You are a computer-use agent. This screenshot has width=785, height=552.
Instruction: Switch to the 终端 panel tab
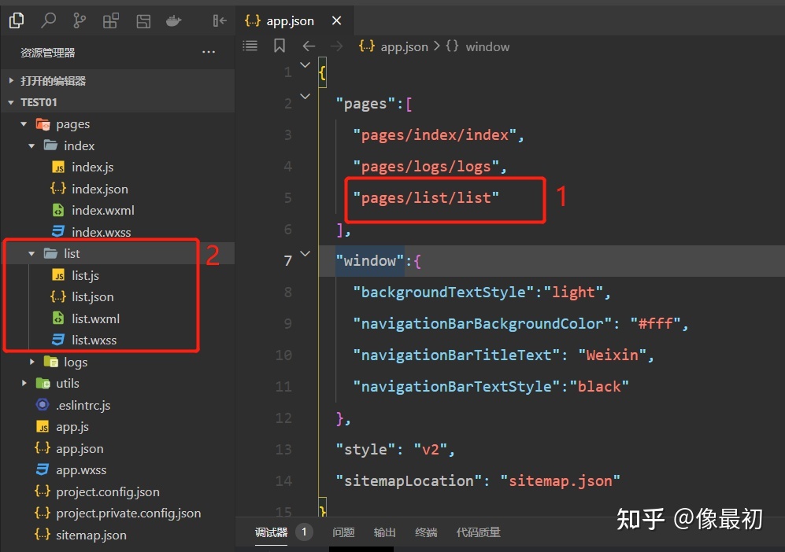[426, 532]
